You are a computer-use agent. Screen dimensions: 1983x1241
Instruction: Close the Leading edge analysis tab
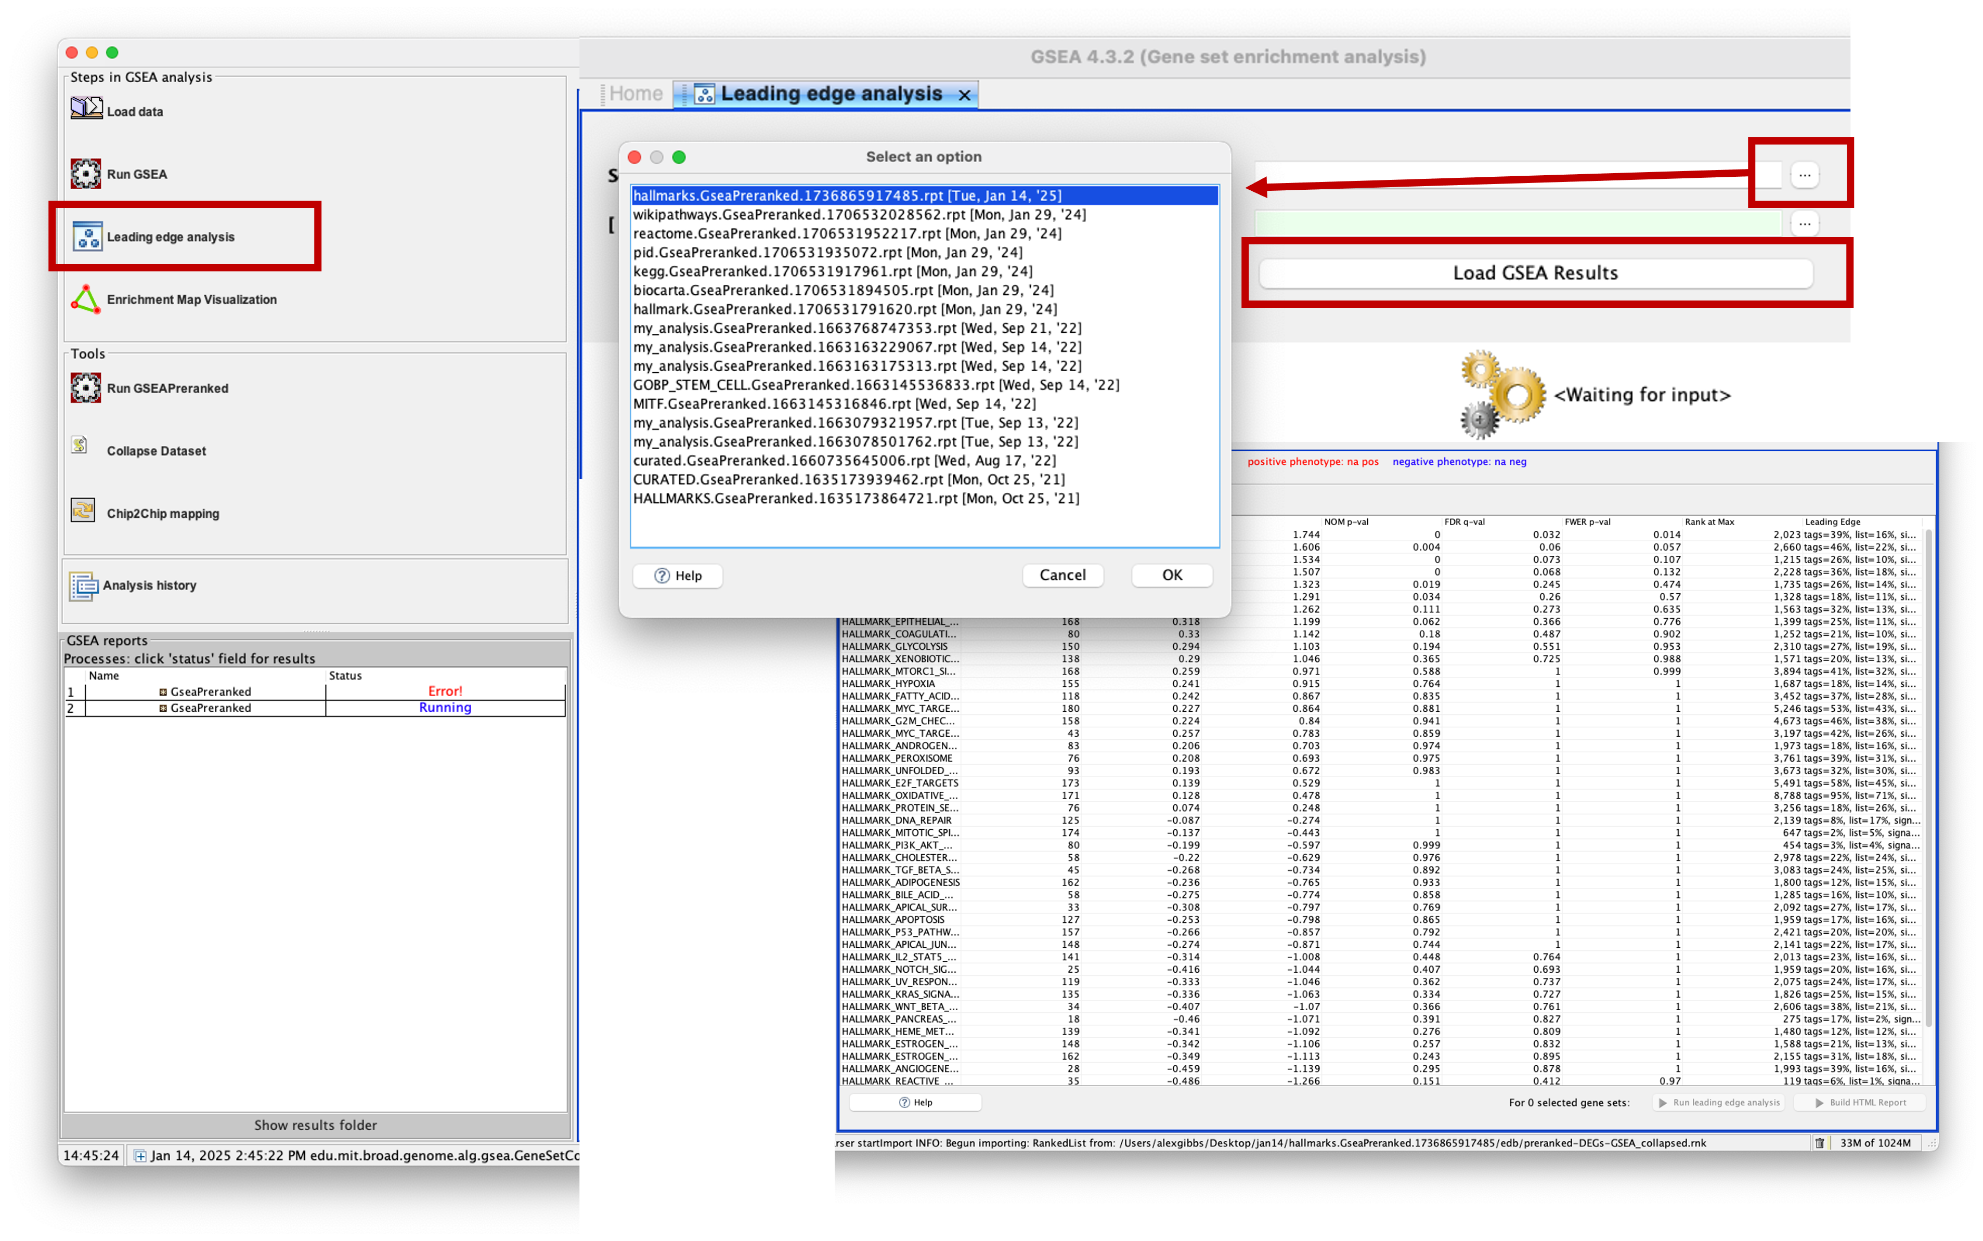(x=965, y=95)
